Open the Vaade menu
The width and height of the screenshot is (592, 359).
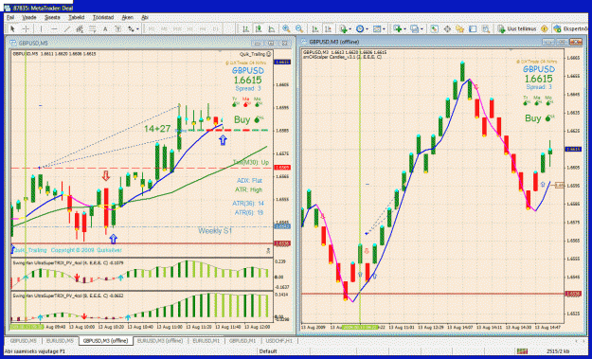[29, 17]
